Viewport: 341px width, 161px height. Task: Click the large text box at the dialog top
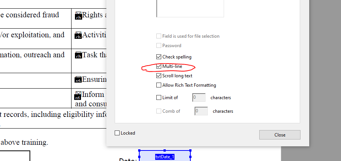(x=190, y=8)
